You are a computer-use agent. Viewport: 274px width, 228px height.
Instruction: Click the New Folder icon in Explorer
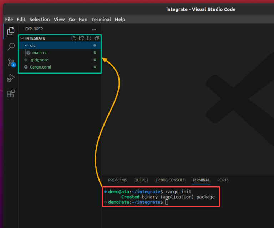[x=81, y=38]
